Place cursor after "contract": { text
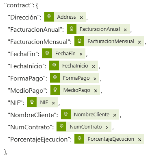Screen dimensions: 159x157 pyautogui.click(x=39, y=5)
